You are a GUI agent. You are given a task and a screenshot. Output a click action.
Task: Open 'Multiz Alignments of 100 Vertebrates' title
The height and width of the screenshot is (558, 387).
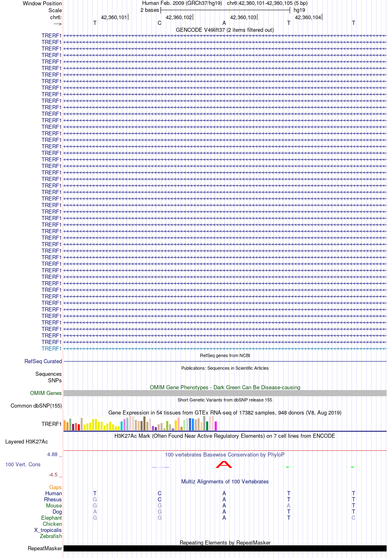(225, 481)
